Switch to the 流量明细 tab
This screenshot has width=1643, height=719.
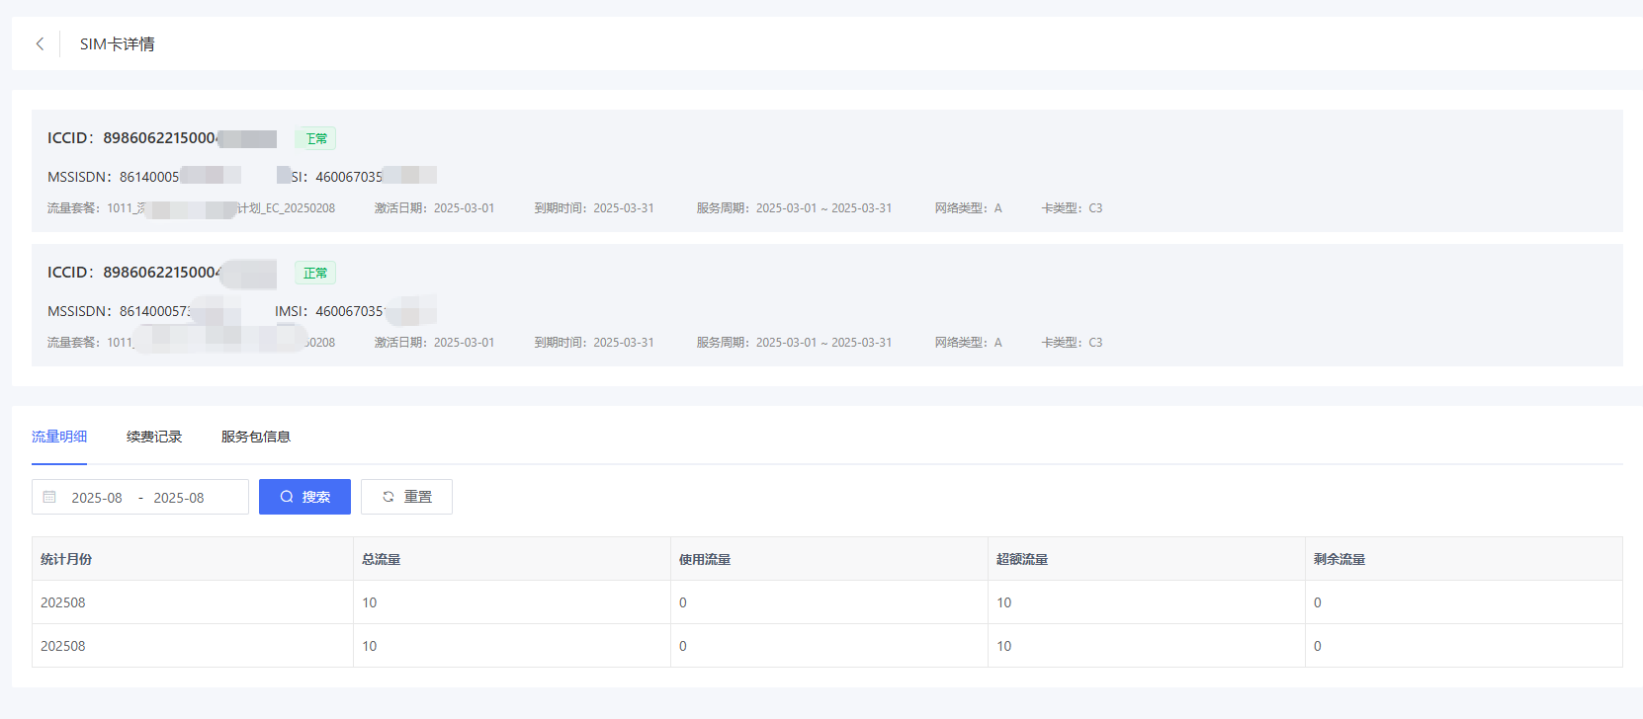pyautogui.click(x=59, y=437)
